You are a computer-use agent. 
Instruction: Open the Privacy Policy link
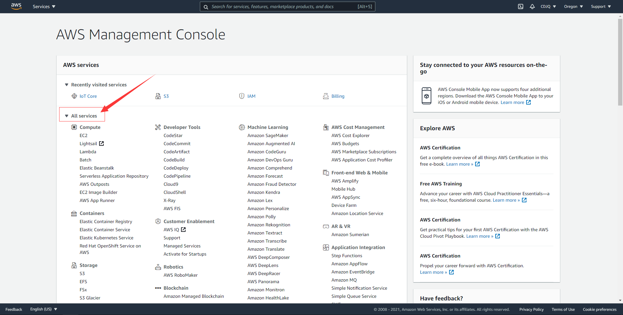(531, 309)
